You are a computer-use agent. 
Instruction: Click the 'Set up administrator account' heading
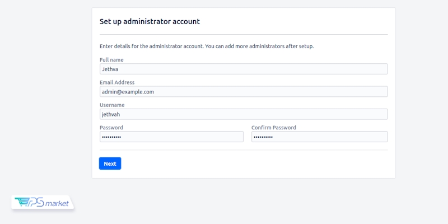(x=150, y=22)
